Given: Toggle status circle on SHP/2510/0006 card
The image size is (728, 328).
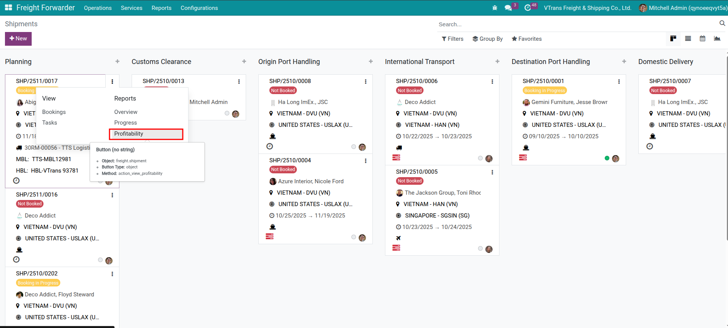Looking at the screenshot, I should [x=480, y=158].
